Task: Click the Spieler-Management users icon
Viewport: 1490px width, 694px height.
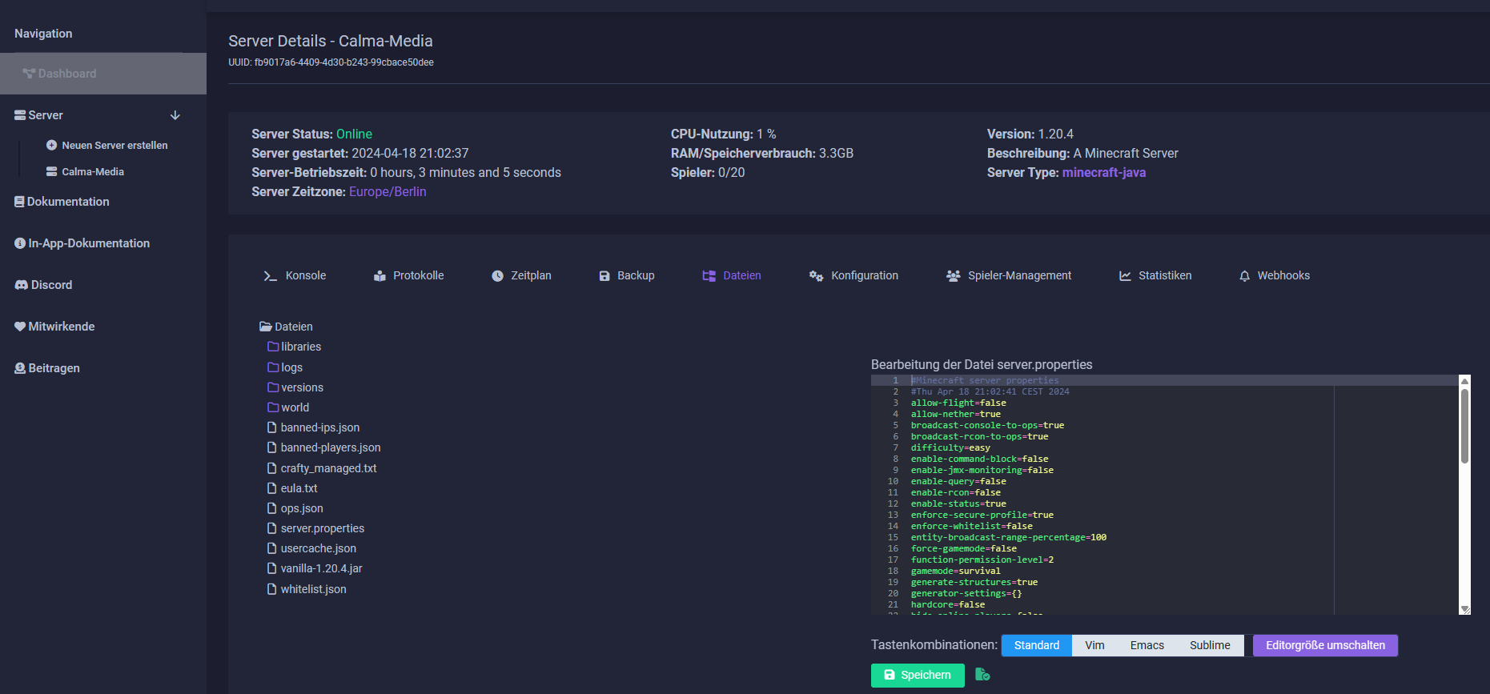Action: pos(954,275)
